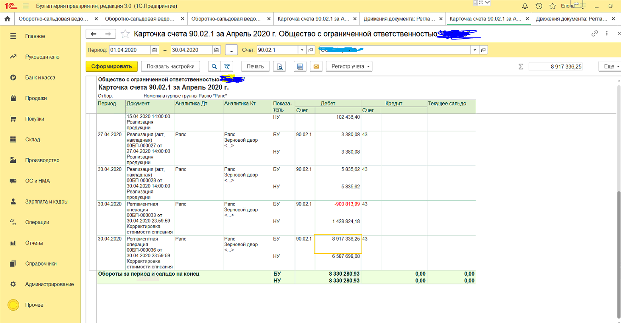The image size is (621, 323).
Task: Copy link to this report icon
Action: point(595,34)
